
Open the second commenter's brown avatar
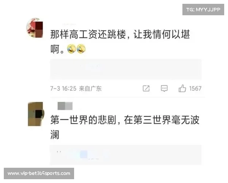pos(36,114)
